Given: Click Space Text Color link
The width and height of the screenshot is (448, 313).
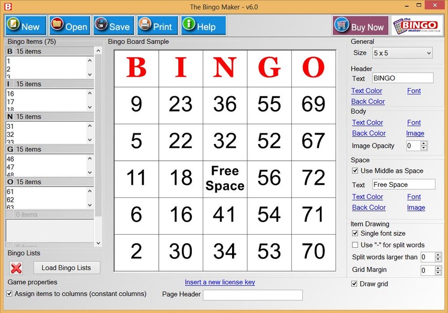Looking at the screenshot, I should (367, 197).
